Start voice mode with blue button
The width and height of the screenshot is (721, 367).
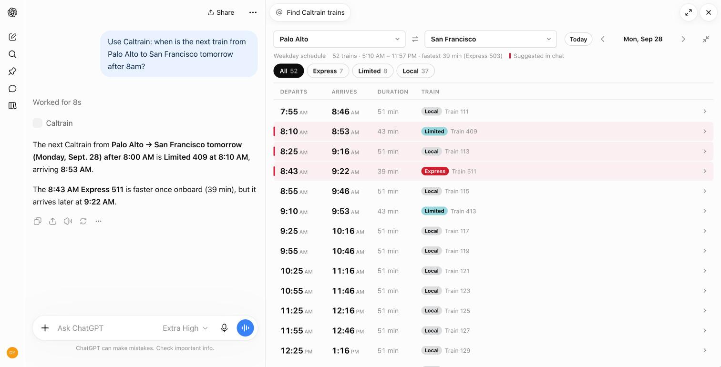click(245, 328)
